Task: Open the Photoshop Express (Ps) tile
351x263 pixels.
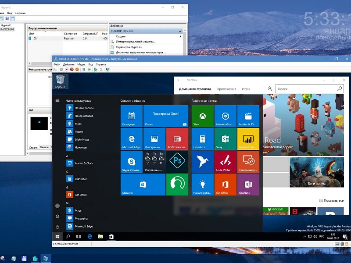Action: [177, 162]
